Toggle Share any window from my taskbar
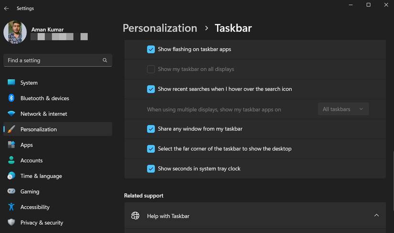This screenshot has height=233, width=394. click(151, 129)
